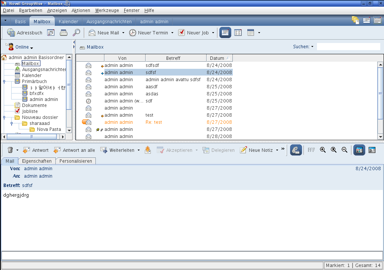
Task: Open the Datei menu
Action: pyautogui.click(x=9, y=10)
